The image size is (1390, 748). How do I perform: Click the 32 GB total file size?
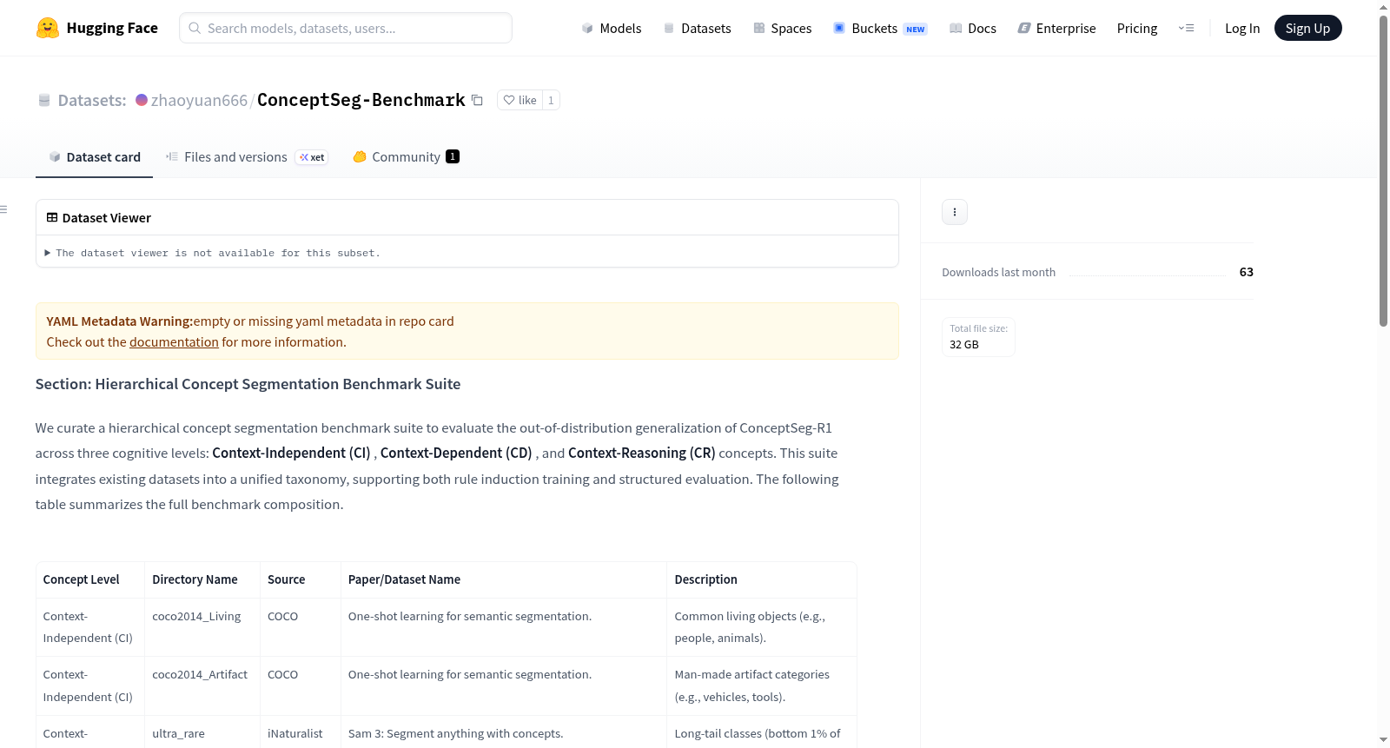pos(964,345)
